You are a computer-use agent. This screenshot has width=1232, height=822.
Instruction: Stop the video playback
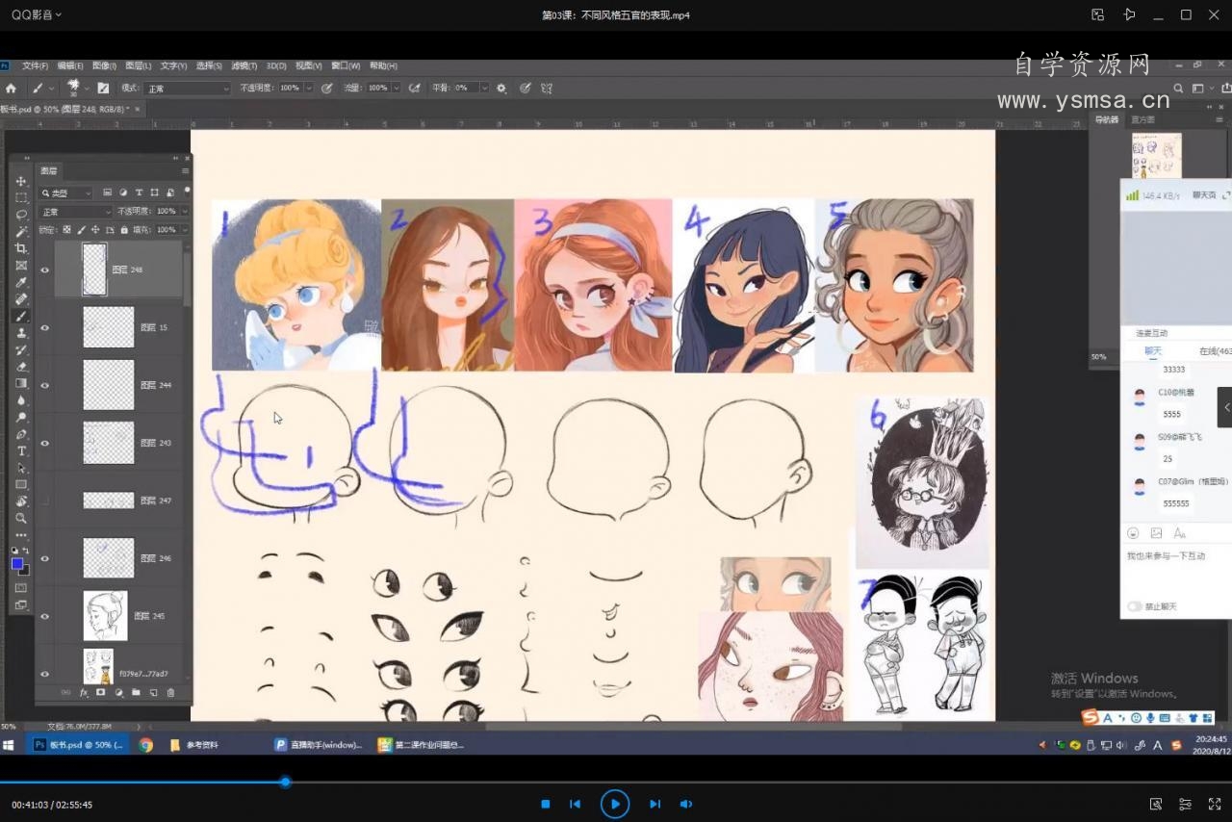(545, 804)
